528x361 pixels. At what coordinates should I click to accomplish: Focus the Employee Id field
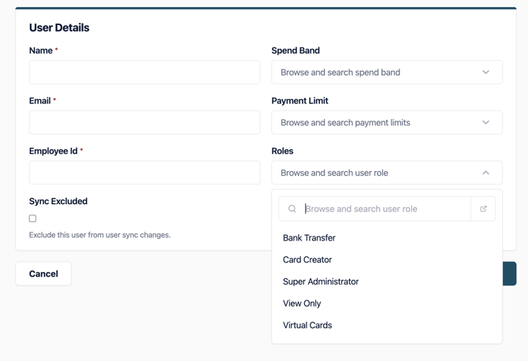(x=144, y=173)
